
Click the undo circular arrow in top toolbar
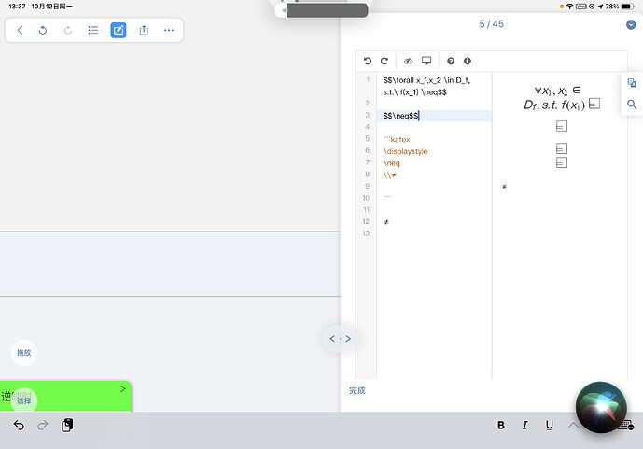pyautogui.click(x=43, y=31)
